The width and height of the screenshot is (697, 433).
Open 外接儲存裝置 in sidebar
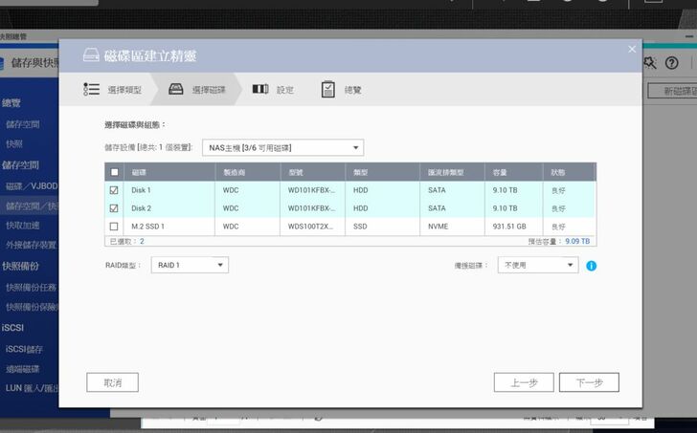click(31, 245)
